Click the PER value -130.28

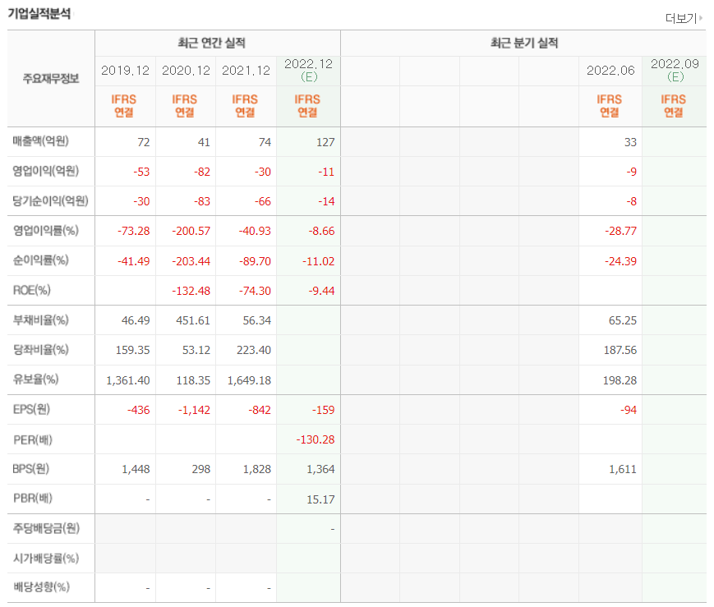[316, 440]
